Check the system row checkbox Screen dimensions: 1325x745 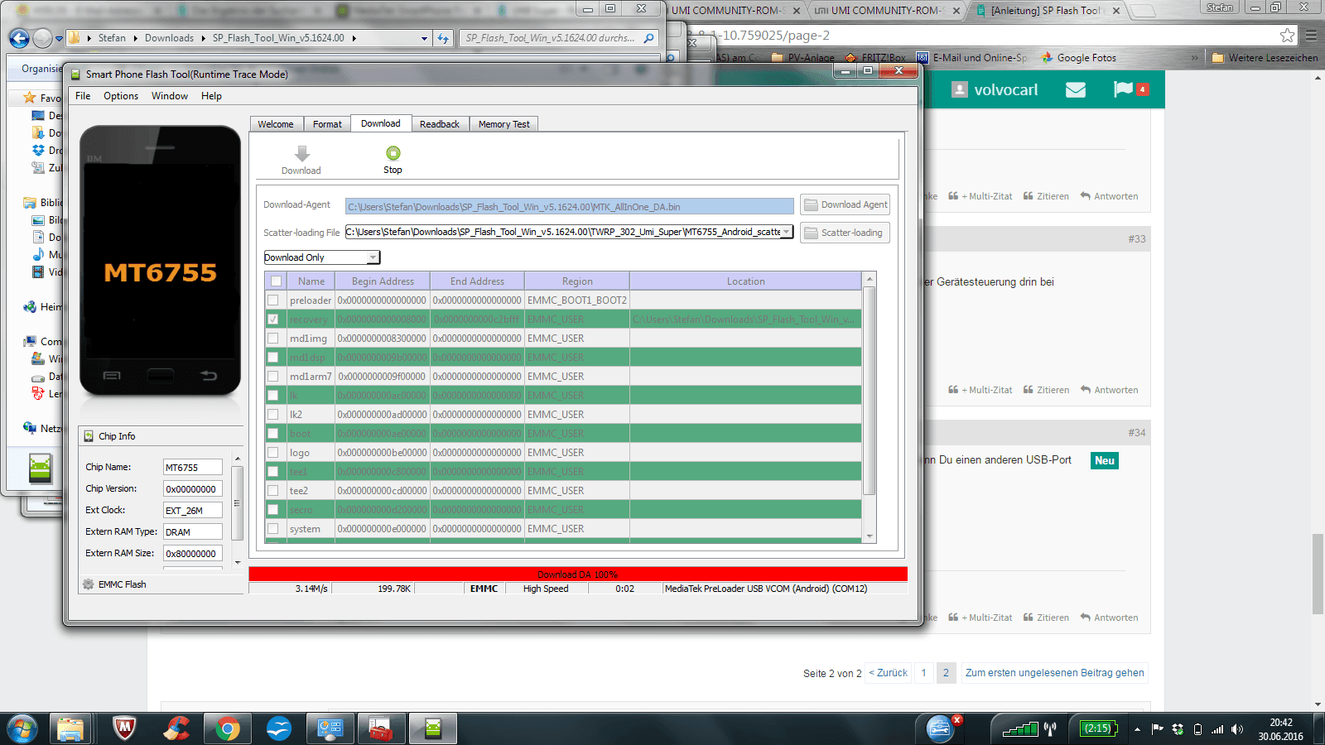pyautogui.click(x=273, y=528)
